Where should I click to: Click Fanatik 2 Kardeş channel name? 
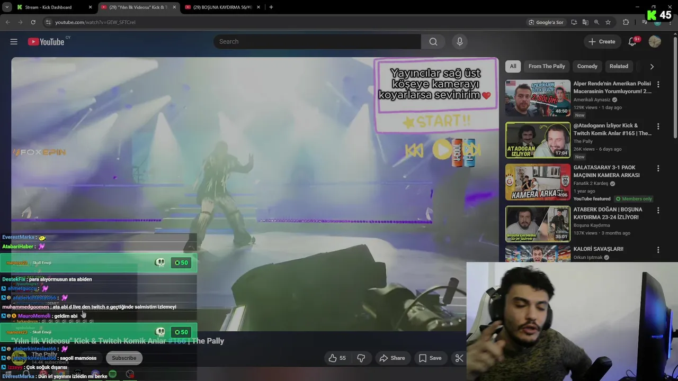coord(591,184)
